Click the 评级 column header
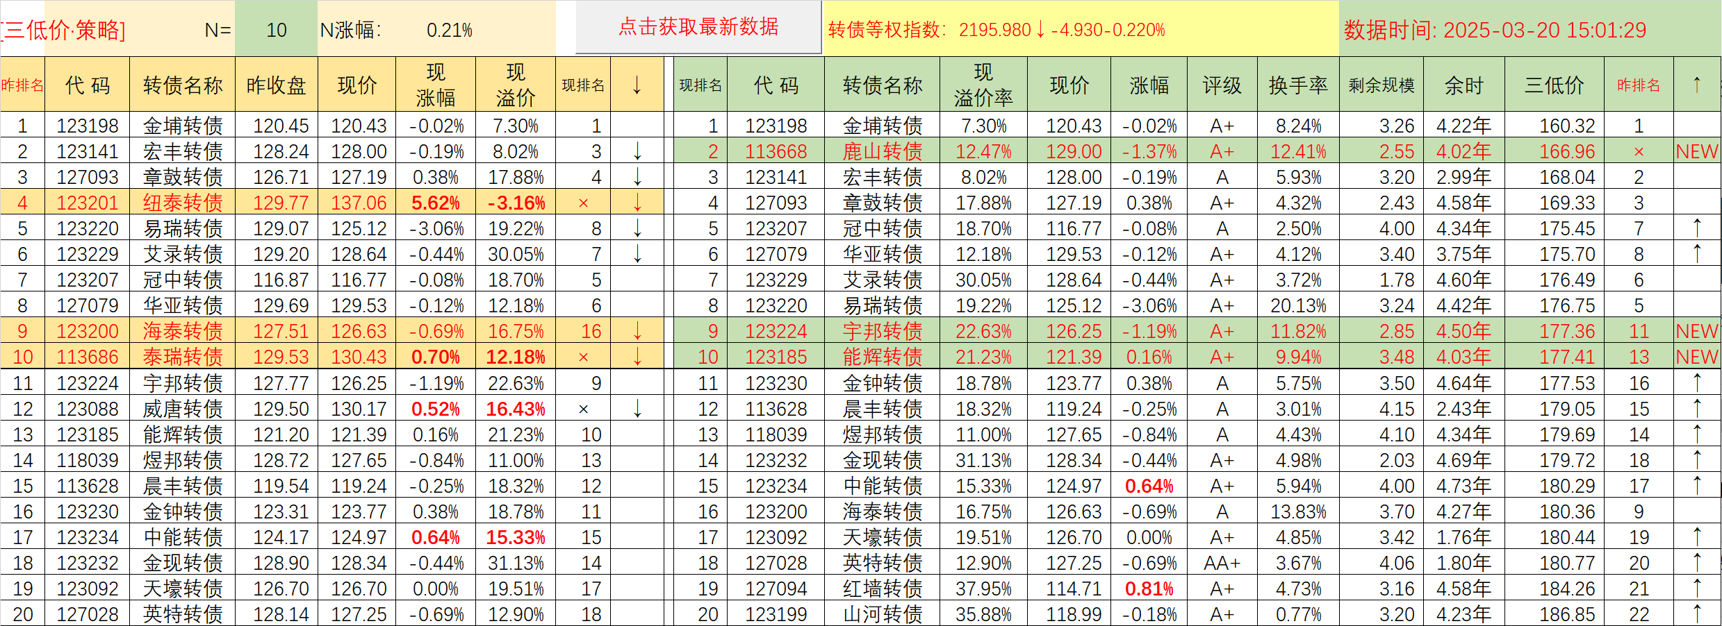Screen dimensions: 1722x626 pos(1222,85)
